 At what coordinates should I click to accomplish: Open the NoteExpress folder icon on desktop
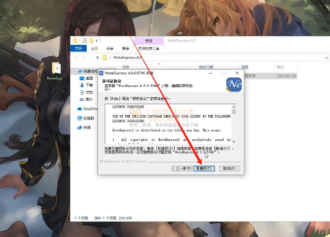click(55, 69)
